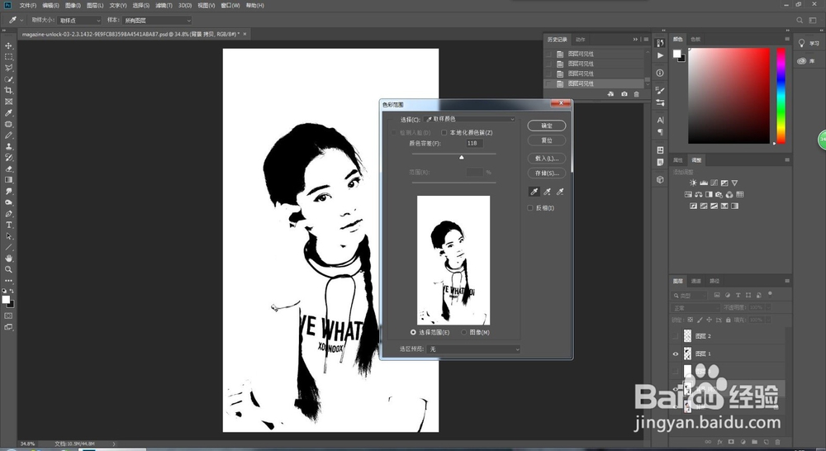Image resolution: width=826 pixels, height=451 pixels.
Task: Open the Color panel flyout menu
Action: pos(787,39)
